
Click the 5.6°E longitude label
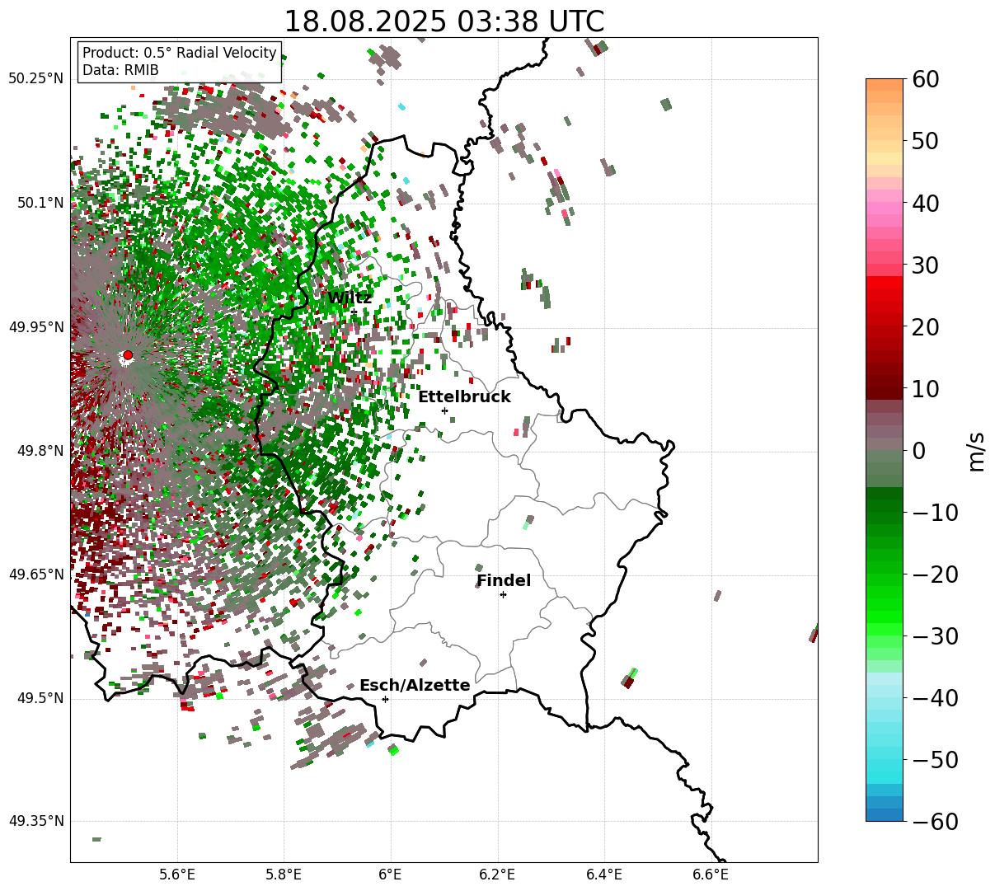(x=177, y=874)
